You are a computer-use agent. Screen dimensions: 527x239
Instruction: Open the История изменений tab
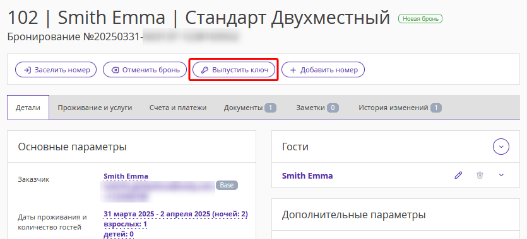pos(400,108)
